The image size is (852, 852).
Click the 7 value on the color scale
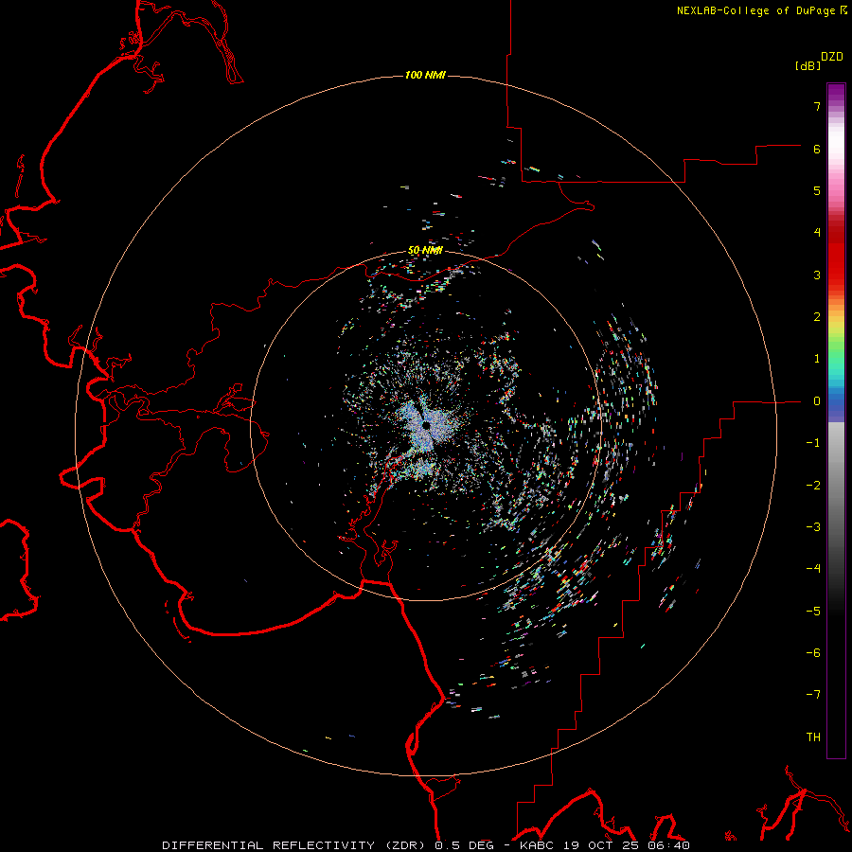click(817, 106)
